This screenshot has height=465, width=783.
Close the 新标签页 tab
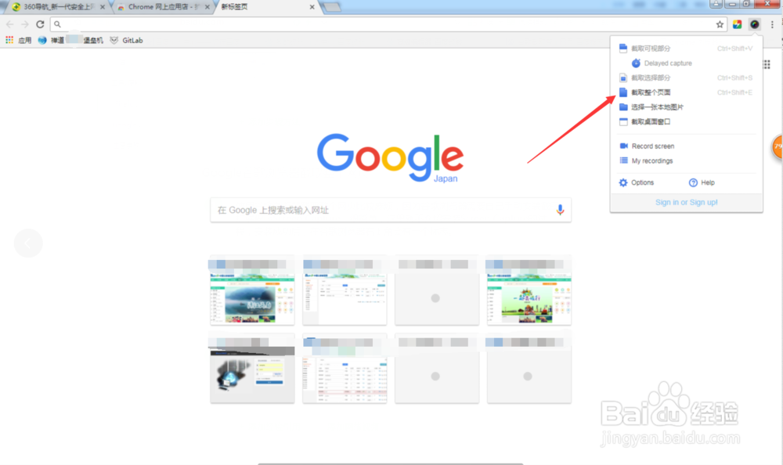click(x=312, y=7)
